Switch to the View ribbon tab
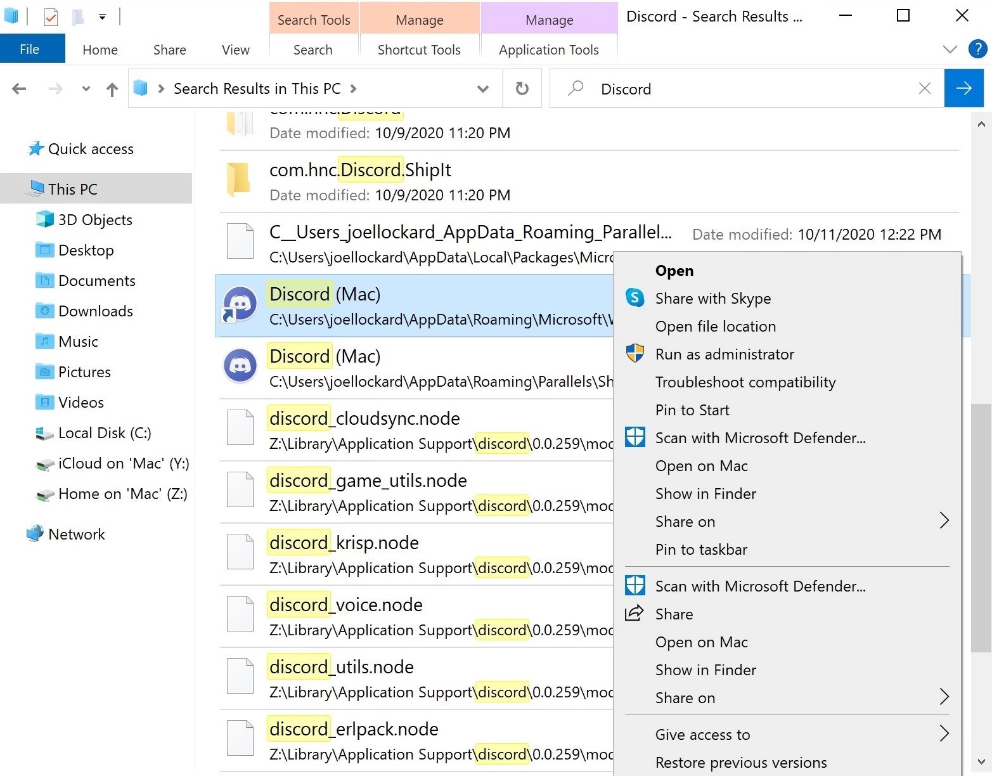The height and width of the screenshot is (776, 992). (235, 49)
